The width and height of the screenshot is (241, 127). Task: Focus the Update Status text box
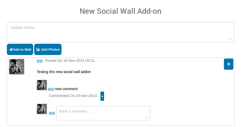point(120,32)
